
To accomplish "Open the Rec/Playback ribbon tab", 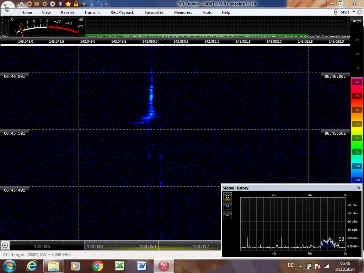I will (x=122, y=12).
